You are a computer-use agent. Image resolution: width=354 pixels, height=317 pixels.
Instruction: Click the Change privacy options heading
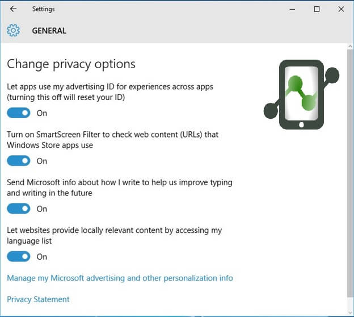(x=71, y=64)
